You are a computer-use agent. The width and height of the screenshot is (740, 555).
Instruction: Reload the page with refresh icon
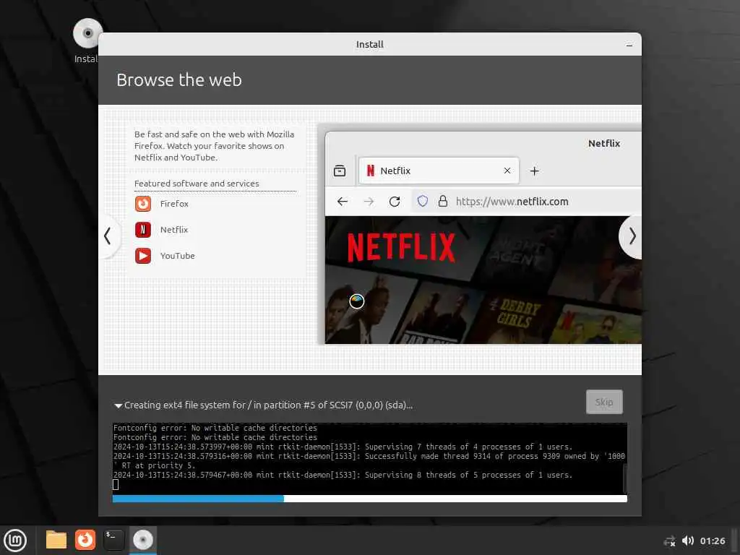[x=395, y=202]
